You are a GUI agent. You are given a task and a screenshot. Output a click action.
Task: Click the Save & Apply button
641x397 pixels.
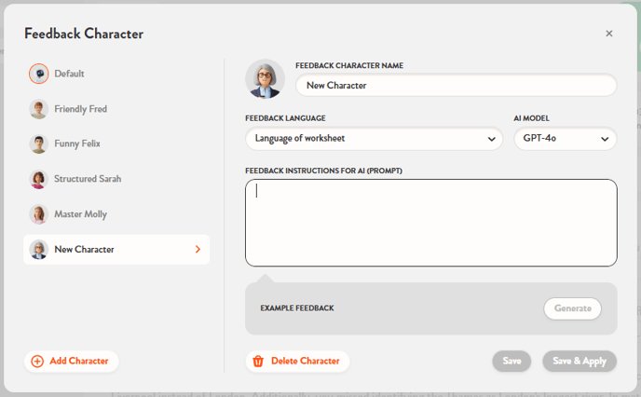tap(579, 362)
